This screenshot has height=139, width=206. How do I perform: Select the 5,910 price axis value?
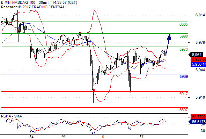point(200,97)
